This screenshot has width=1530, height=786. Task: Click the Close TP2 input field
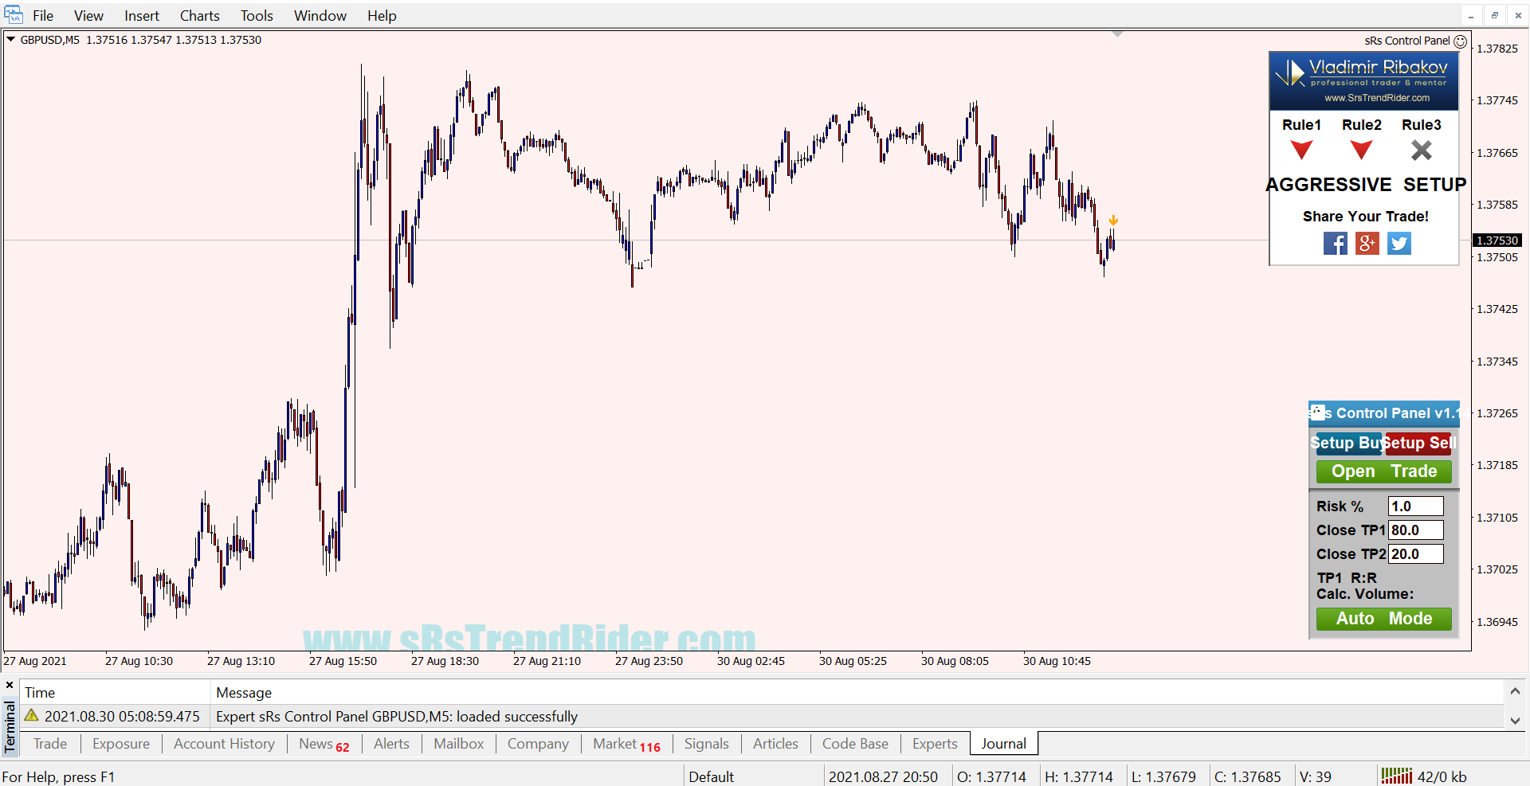point(1415,554)
